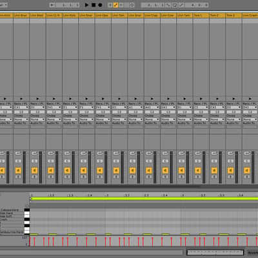Mute Linn Tam chain with its speaker button

pos(181,170)
